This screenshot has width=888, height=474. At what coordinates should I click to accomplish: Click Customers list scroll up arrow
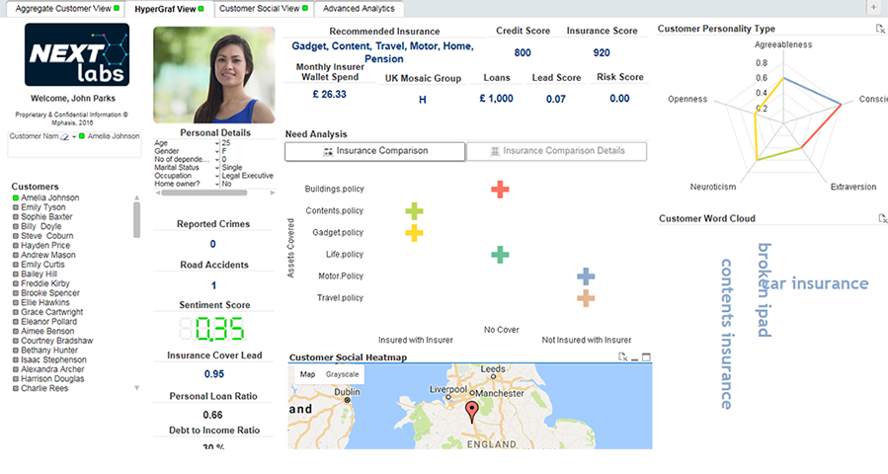(x=136, y=197)
